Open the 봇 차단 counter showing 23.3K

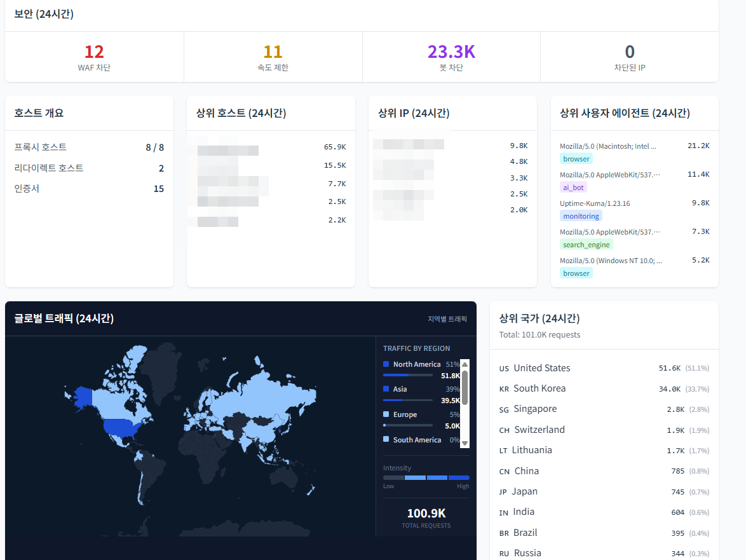pyautogui.click(x=451, y=56)
